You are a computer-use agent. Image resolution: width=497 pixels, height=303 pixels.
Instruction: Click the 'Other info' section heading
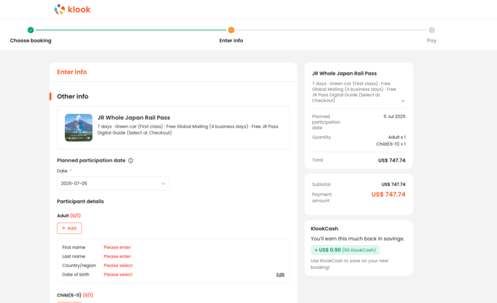click(x=73, y=96)
